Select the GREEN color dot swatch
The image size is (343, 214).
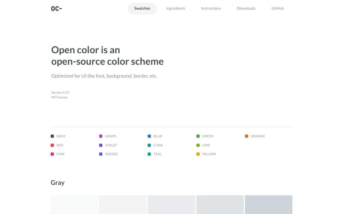198,136
